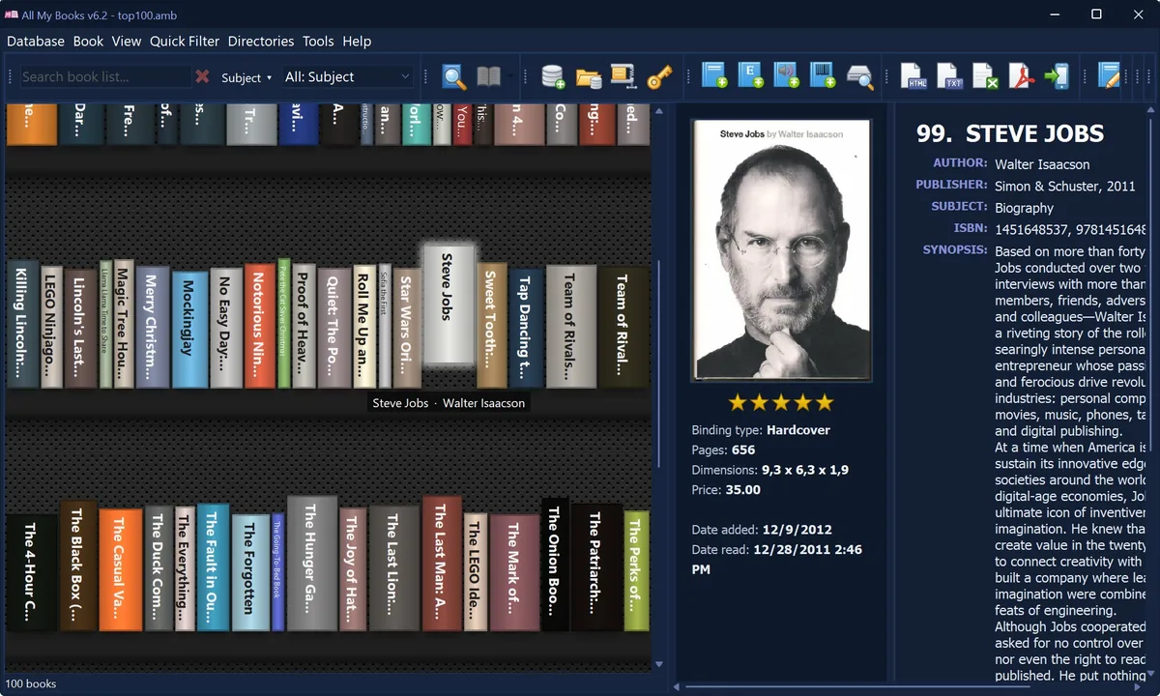Select The Hunger Games book spine
This screenshot has height=696, width=1160.
coord(312,564)
